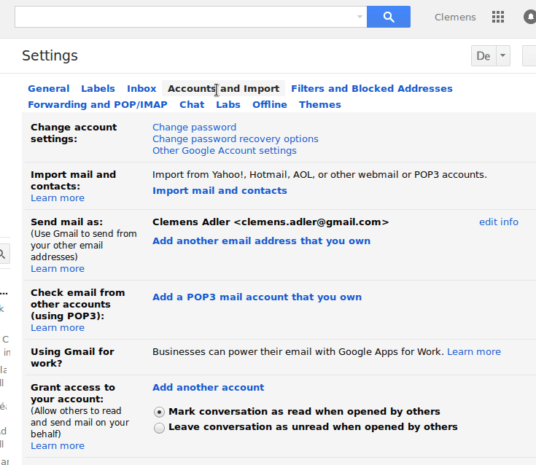This screenshot has width=536, height=465.
Task: Open Forwarding and POP/IMAP tab
Action: [x=98, y=104]
